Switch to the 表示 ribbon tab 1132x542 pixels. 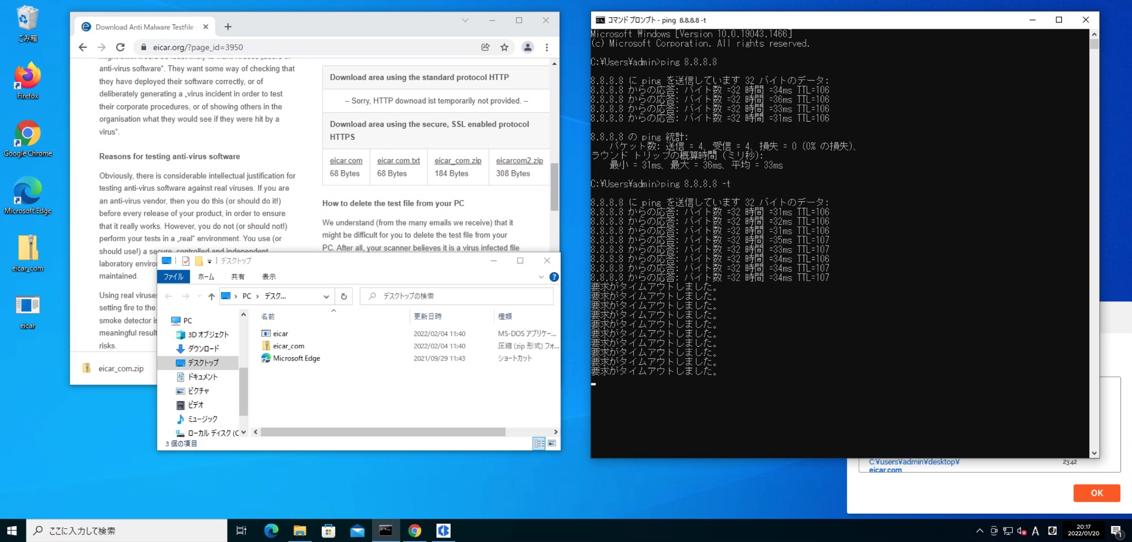269,277
